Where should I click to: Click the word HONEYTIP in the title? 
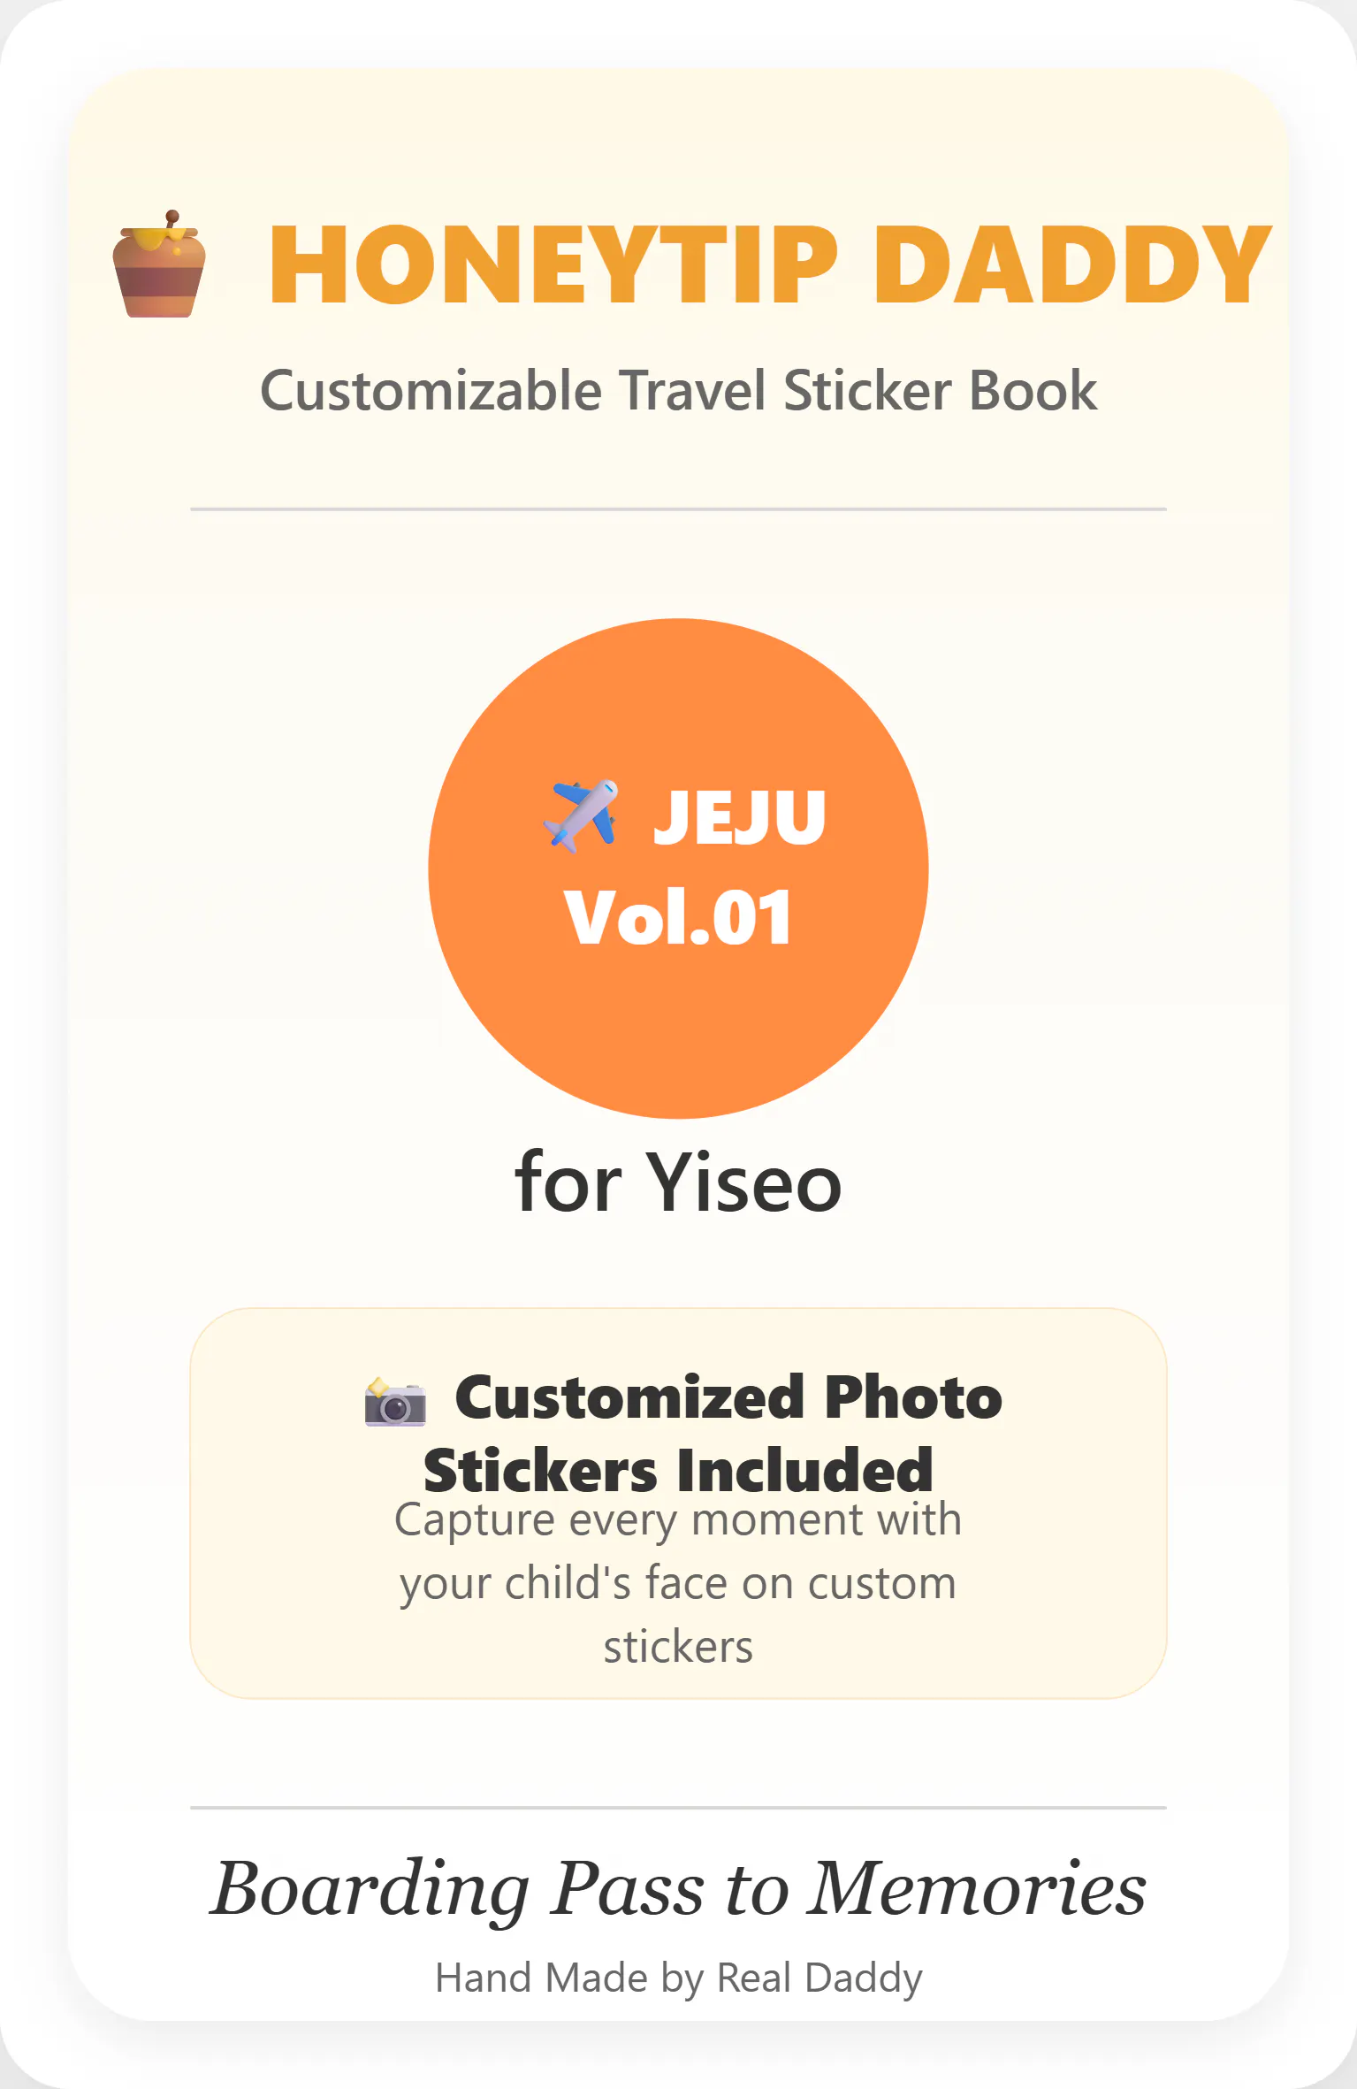coord(553,264)
